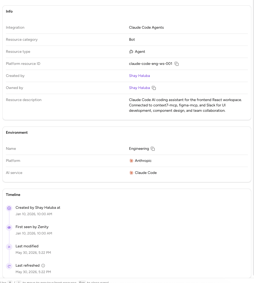Copy the owner name next to Owned by
This screenshot has height=283, width=254.
(154, 88)
